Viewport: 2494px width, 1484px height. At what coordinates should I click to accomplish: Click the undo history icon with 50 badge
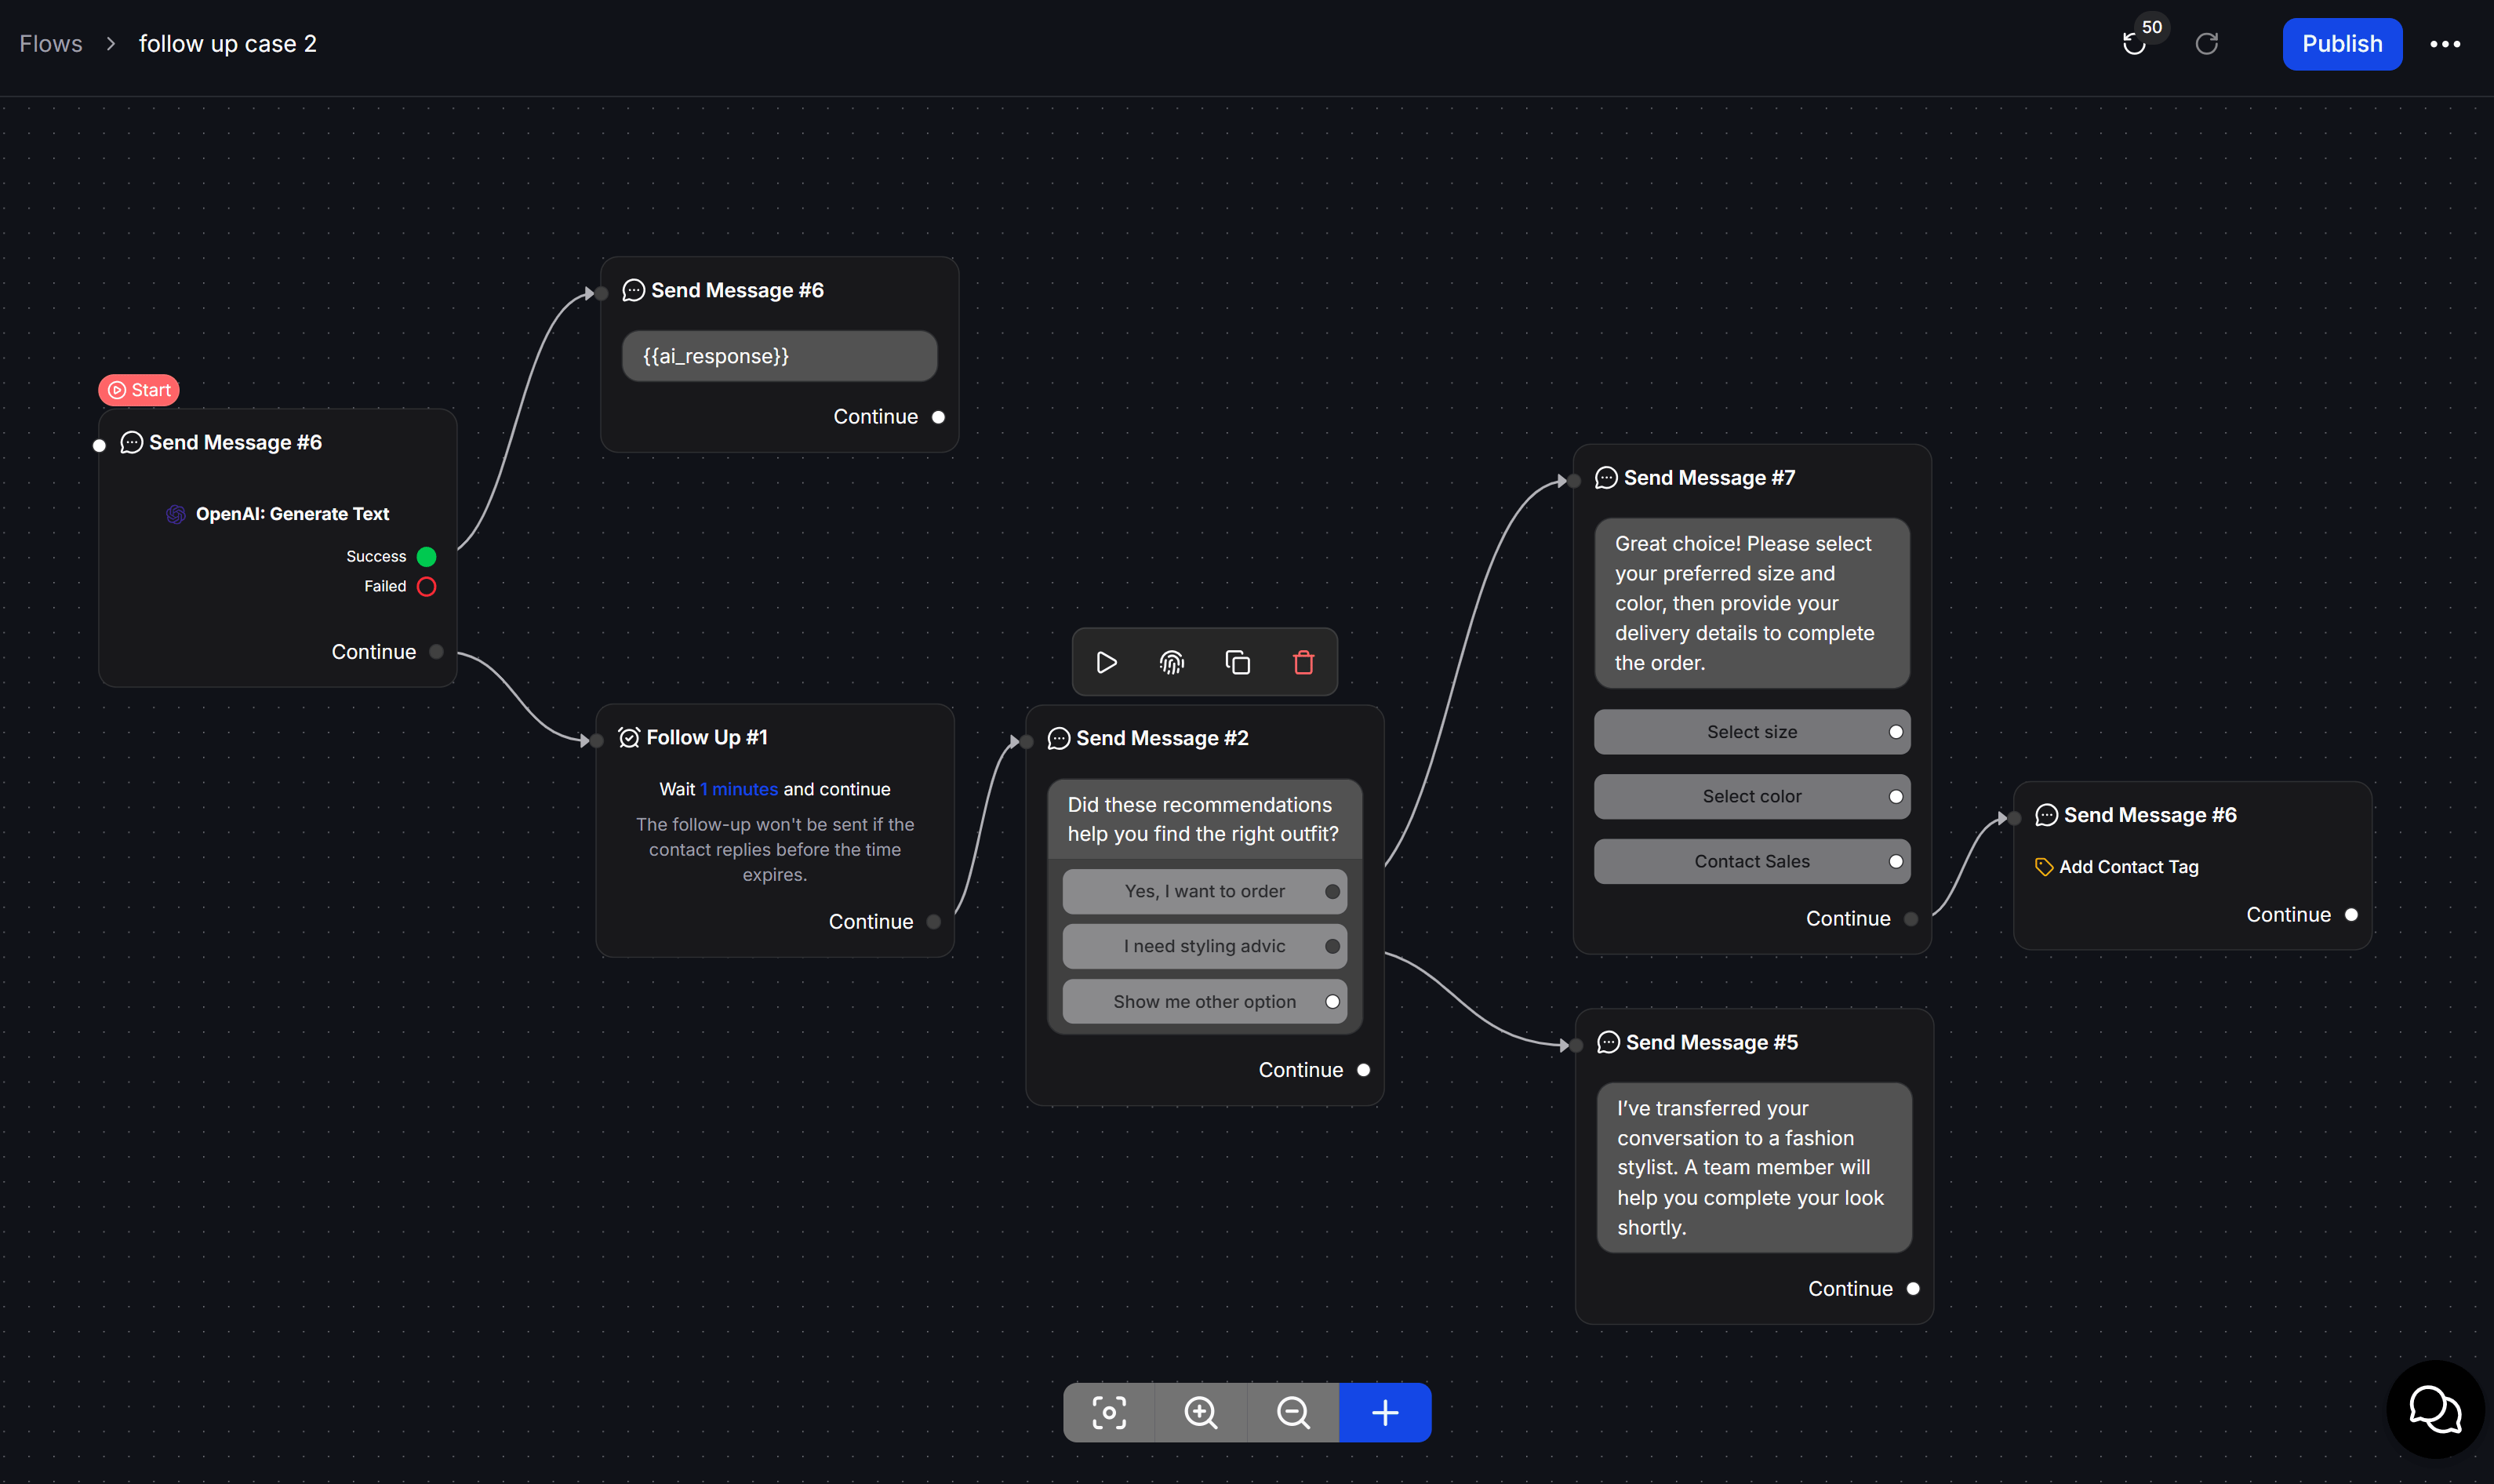[2134, 44]
